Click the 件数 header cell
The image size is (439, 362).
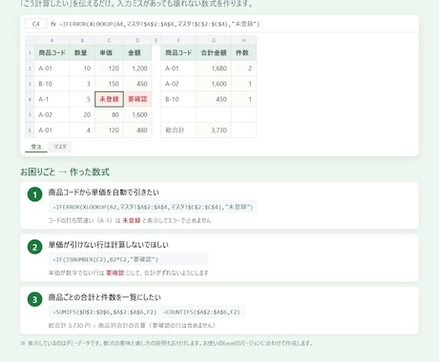pyautogui.click(x=243, y=52)
